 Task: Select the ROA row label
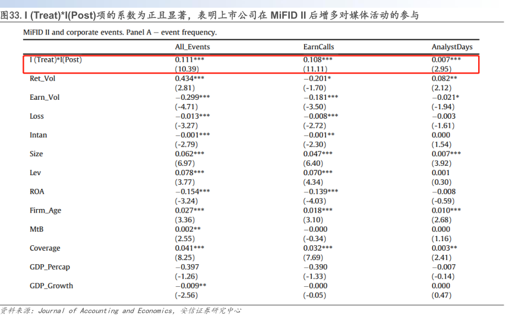click(x=37, y=192)
